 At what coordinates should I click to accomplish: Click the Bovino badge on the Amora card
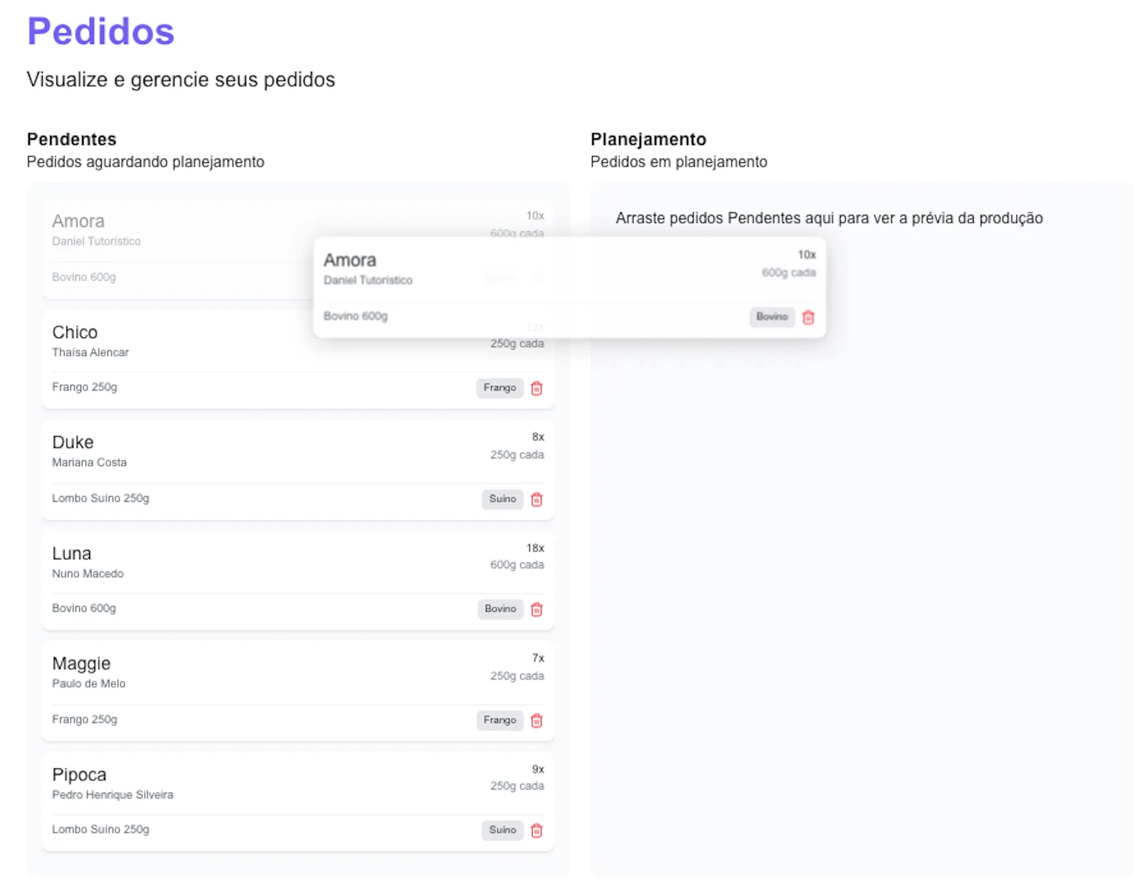[772, 316]
